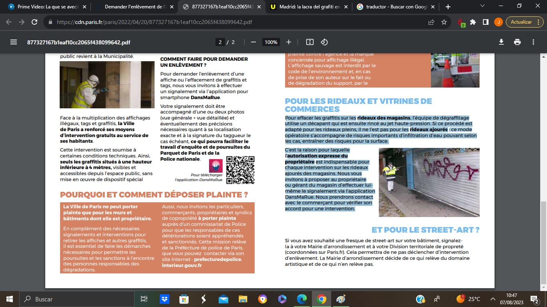Click heading COMMENT FAIRE POUR DEMANDER
This screenshot has height=307, width=547.
tap(204, 62)
